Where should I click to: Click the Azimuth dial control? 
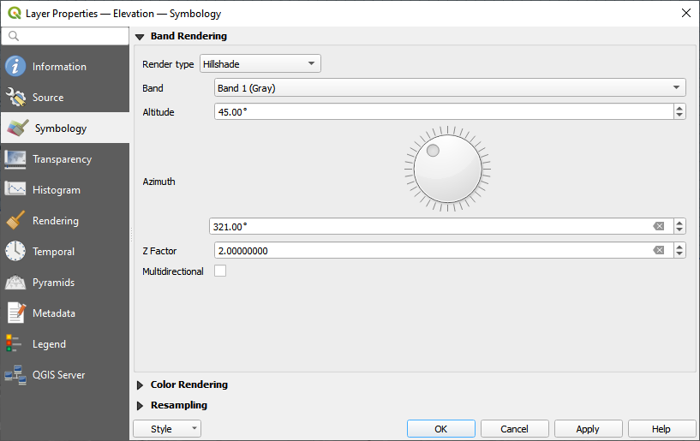[x=447, y=168]
